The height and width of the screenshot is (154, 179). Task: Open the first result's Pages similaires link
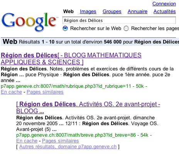click(45, 92)
